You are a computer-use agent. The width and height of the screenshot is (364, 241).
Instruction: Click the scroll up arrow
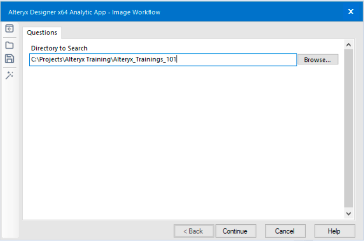coord(349,45)
